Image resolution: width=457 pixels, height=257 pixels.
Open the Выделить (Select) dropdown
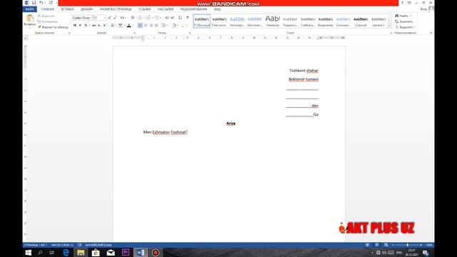[x=405, y=27]
